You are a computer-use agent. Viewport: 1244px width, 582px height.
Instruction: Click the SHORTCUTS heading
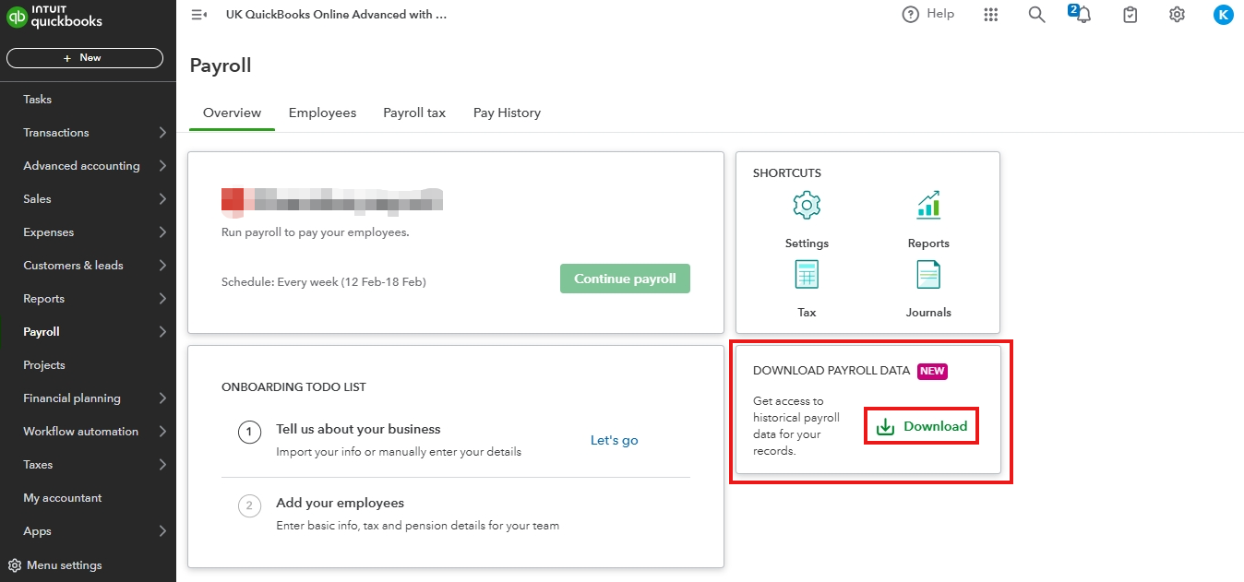pyautogui.click(x=787, y=173)
